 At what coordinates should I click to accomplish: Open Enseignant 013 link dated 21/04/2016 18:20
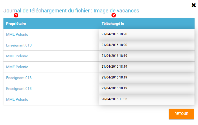coord(19,45)
